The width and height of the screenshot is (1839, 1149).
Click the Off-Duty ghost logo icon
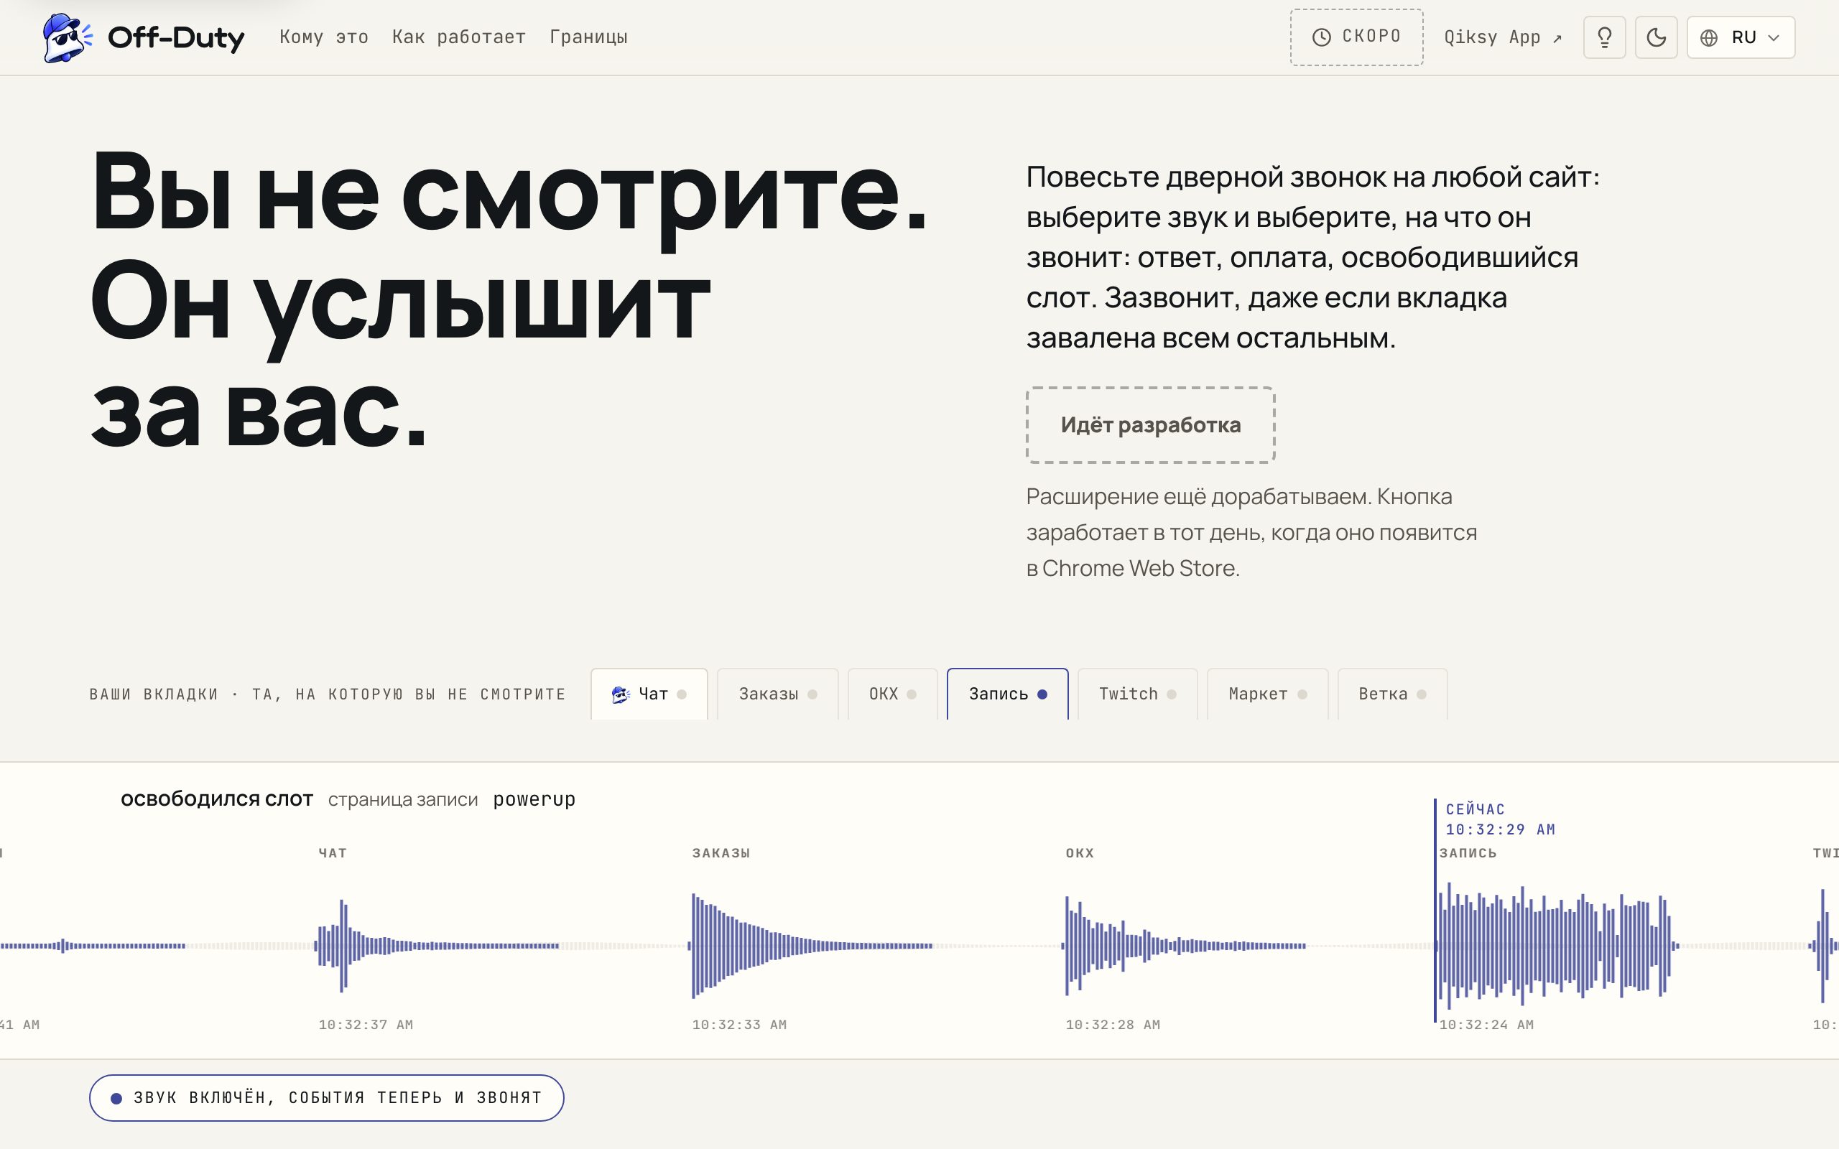pos(68,37)
